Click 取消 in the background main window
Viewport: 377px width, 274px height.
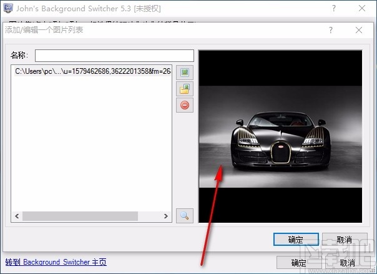coord(348,263)
